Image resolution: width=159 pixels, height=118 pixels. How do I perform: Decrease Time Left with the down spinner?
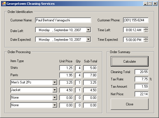coord(146,31)
